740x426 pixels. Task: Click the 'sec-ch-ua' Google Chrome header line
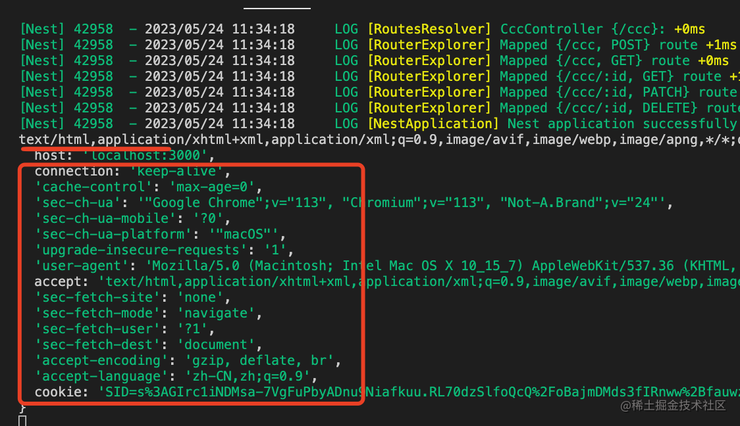pos(354,202)
